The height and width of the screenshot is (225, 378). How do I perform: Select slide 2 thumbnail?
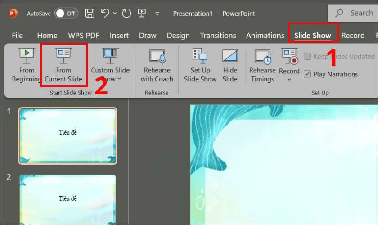tap(68, 200)
